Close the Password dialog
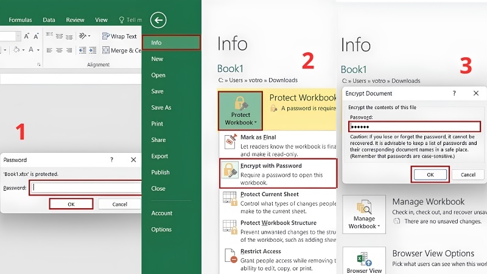Screen dimensions: 487x274 (x=133, y=160)
